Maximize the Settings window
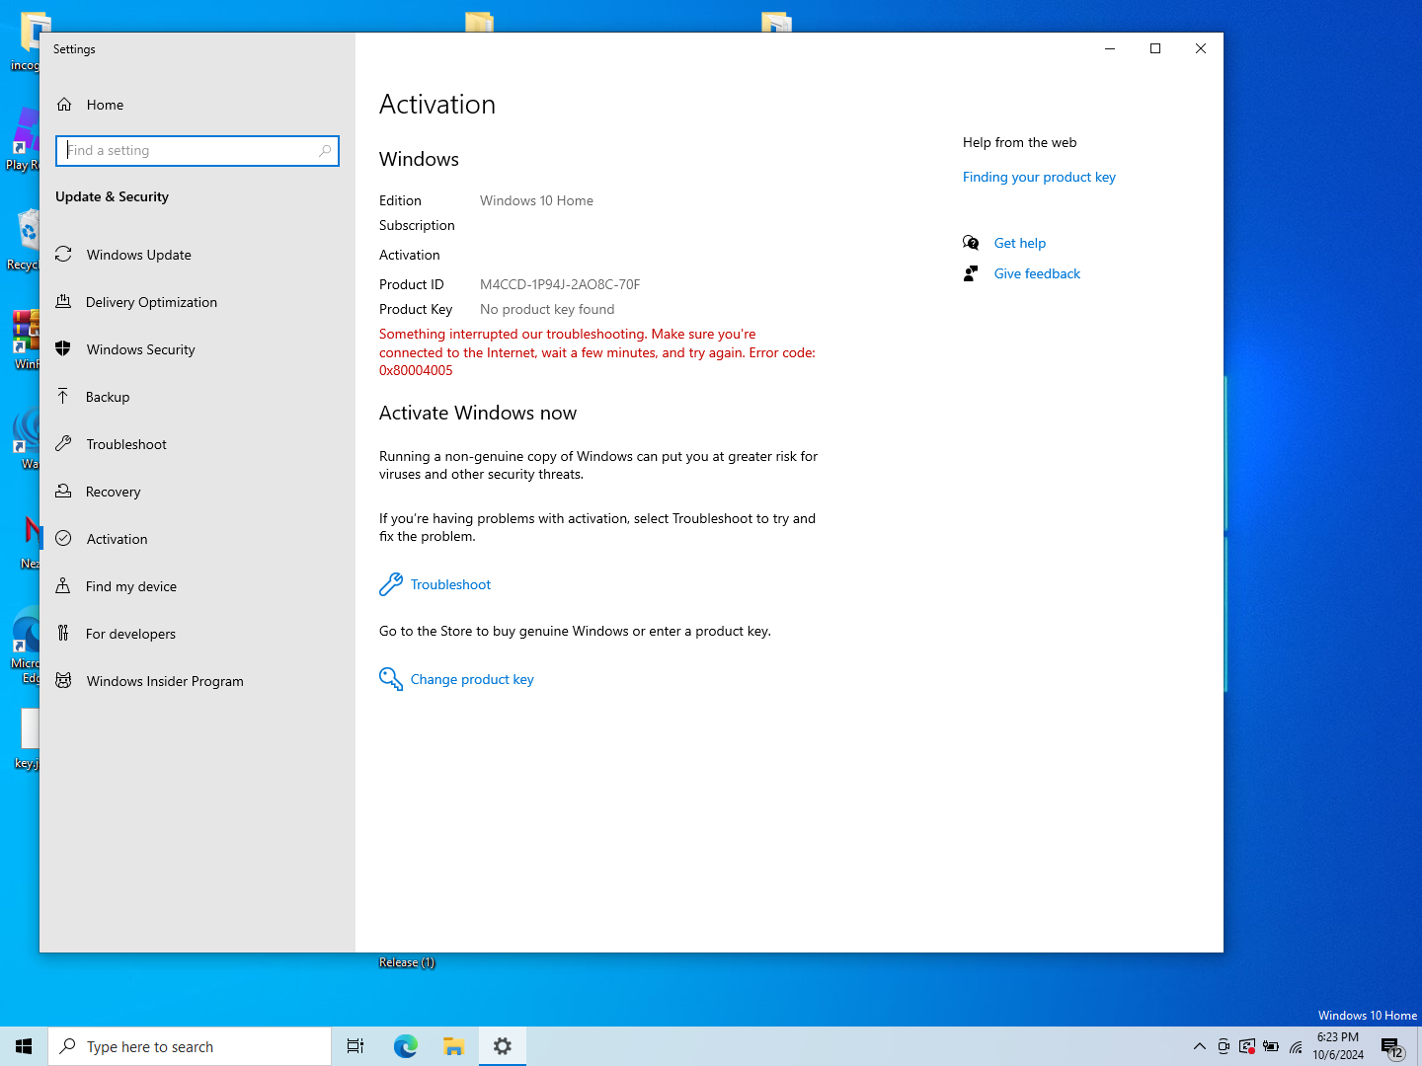Viewport: 1422px width, 1066px height. pos(1155,48)
